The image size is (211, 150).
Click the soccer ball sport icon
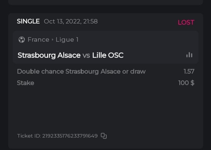tap(21, 40)
